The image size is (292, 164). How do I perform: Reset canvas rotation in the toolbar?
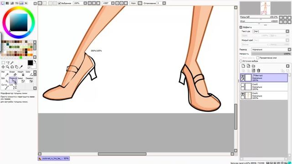[x=126, y=3]
